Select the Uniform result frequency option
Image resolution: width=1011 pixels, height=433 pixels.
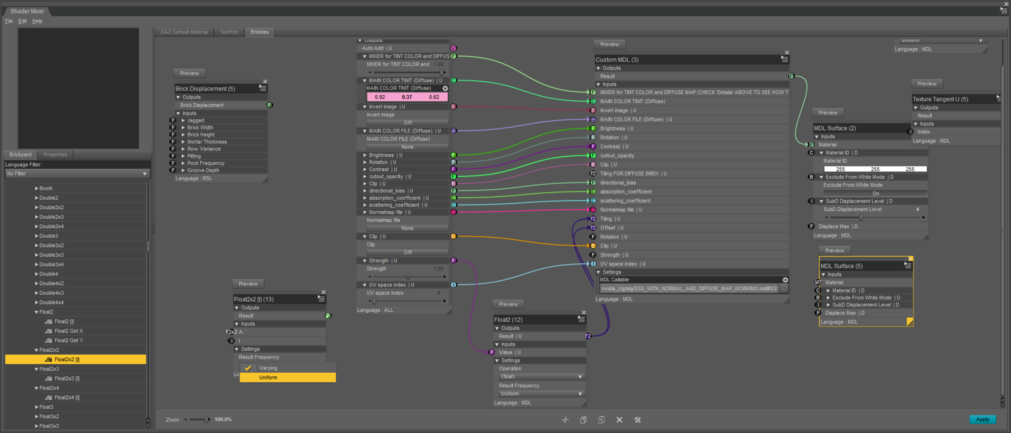coord(288,377)
